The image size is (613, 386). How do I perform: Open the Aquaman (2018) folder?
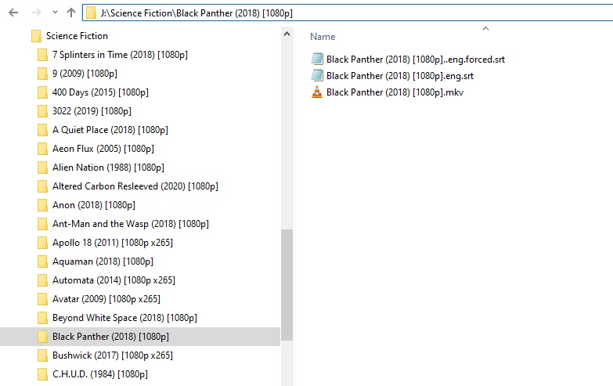pos(103,262)
